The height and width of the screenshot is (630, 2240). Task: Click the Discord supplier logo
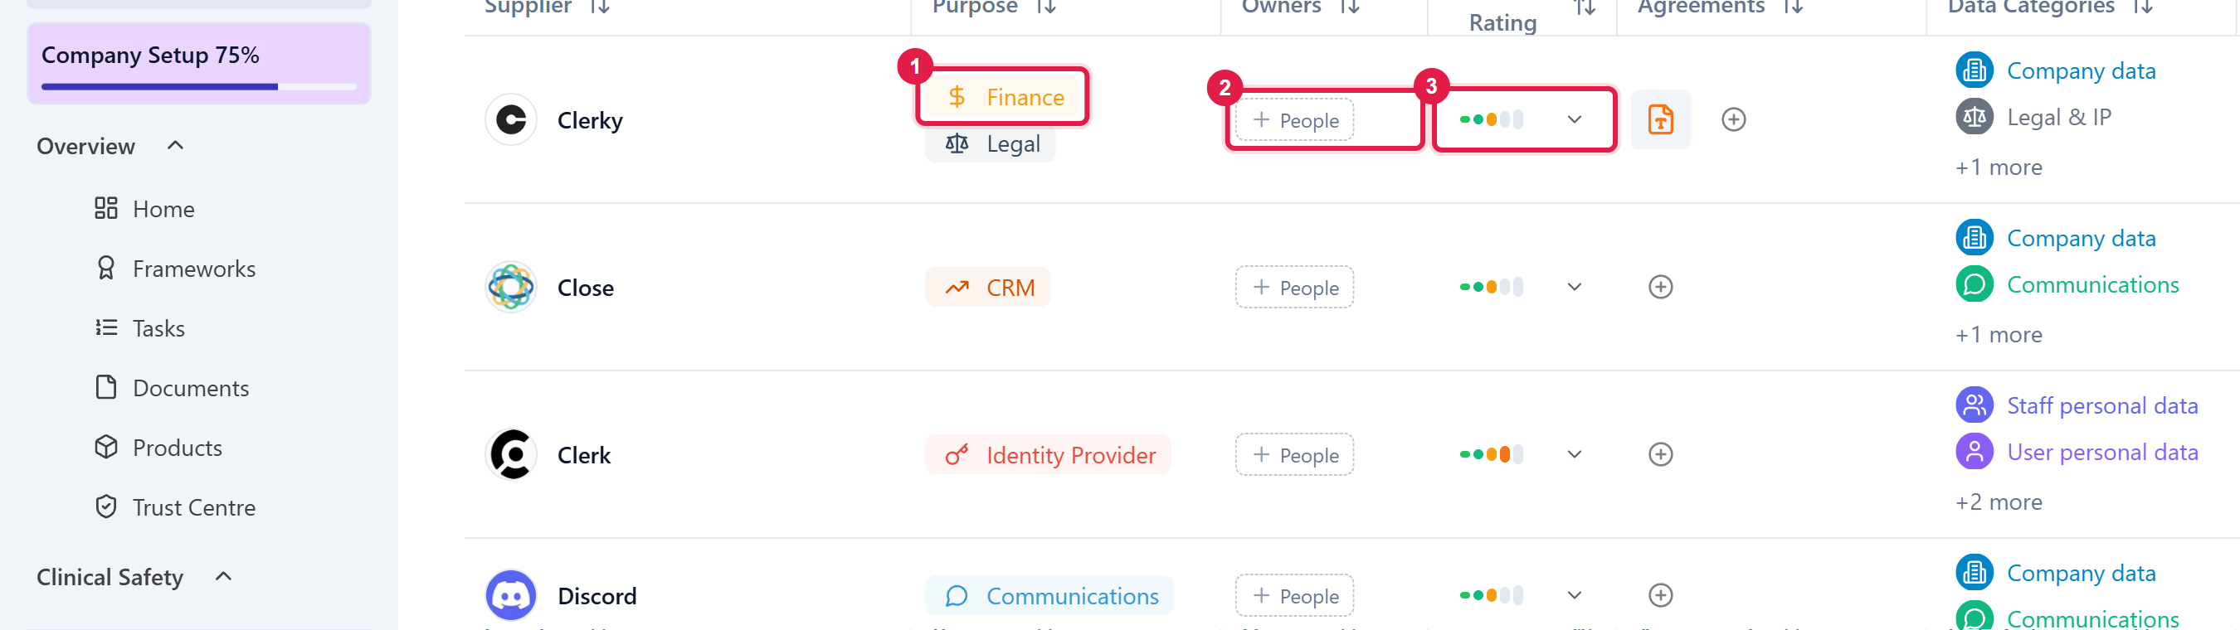point(511,595)
